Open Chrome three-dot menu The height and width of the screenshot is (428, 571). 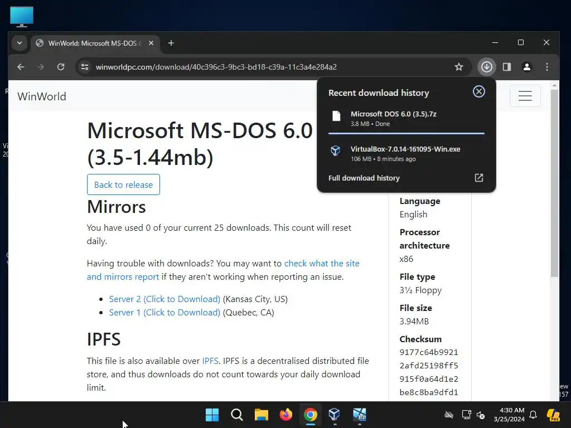coord(546,67)
